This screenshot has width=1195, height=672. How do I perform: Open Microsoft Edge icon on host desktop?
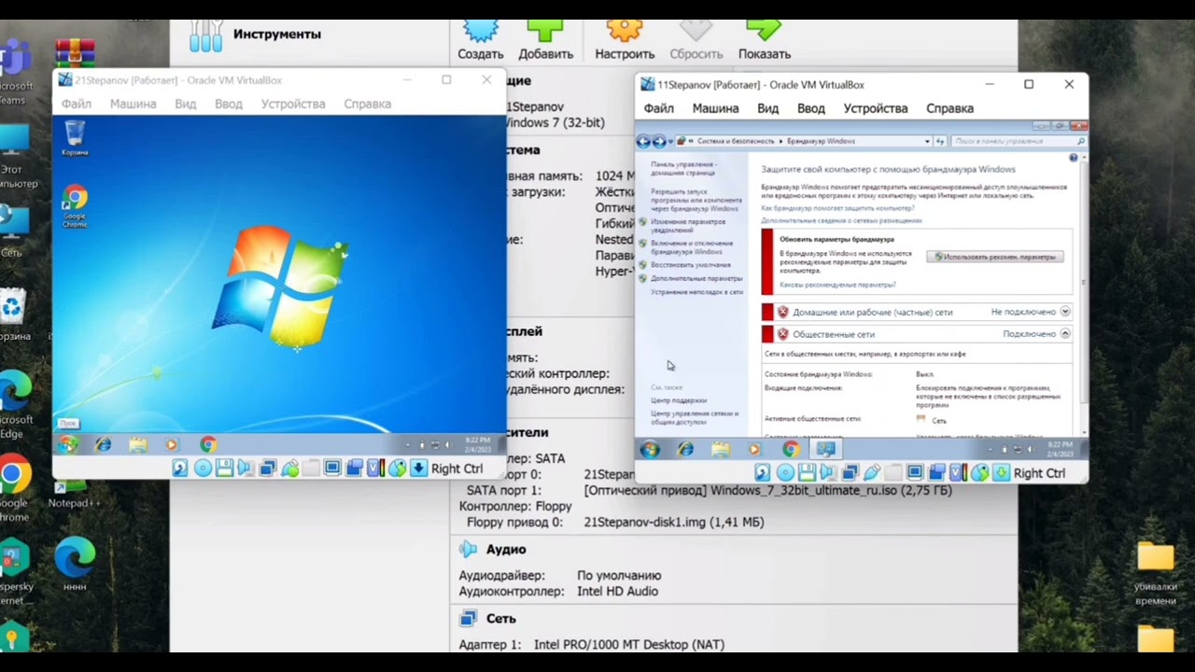pos(16,406)
